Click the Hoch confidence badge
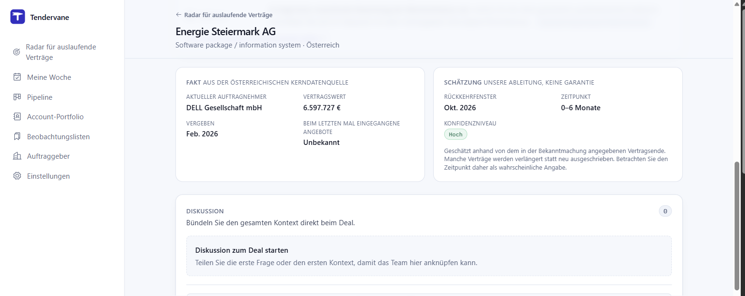The image size is (745, 296). pos(456,134)
